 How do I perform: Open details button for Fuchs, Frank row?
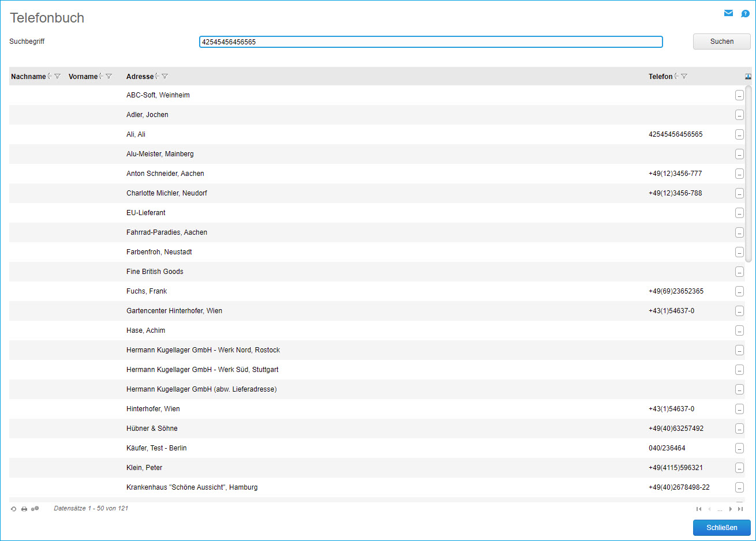tap(739, 291)
